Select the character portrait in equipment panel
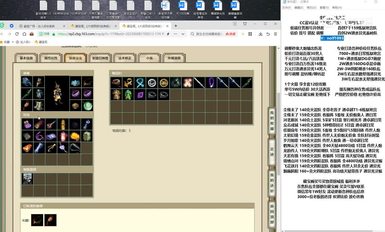The width and height of the screenshot is (385, 232). (x=57, y=93)
